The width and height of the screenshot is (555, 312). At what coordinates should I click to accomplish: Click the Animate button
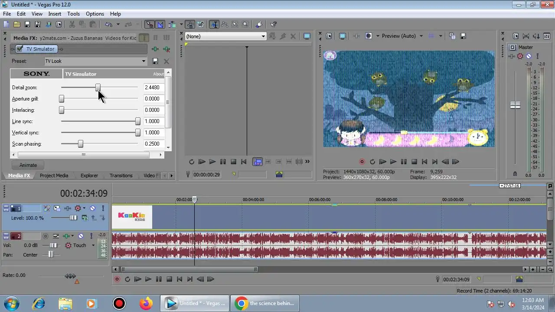28,165
